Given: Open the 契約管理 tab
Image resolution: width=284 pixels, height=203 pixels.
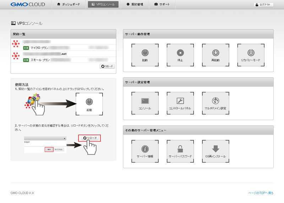Looking at the screenshot, I should click(135, 5).
